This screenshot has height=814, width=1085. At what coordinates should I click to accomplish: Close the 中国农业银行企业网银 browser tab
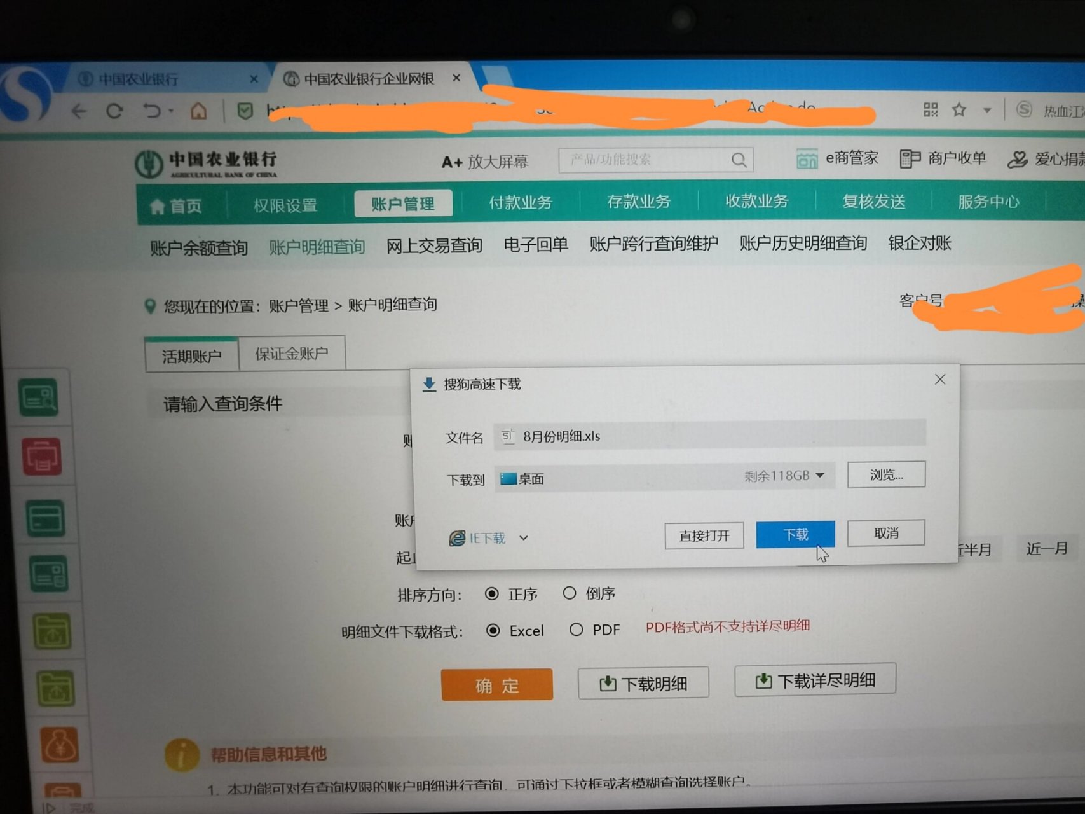(x=456, y=78)
